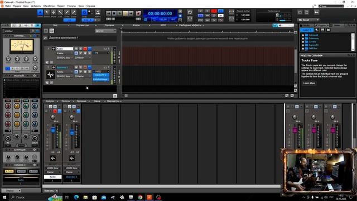Click console strip 2 volume fader
357x201 pixels.
click(x=72, y=132)
